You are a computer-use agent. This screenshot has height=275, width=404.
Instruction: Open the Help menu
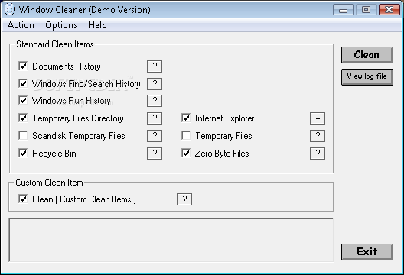pos(97,25)
